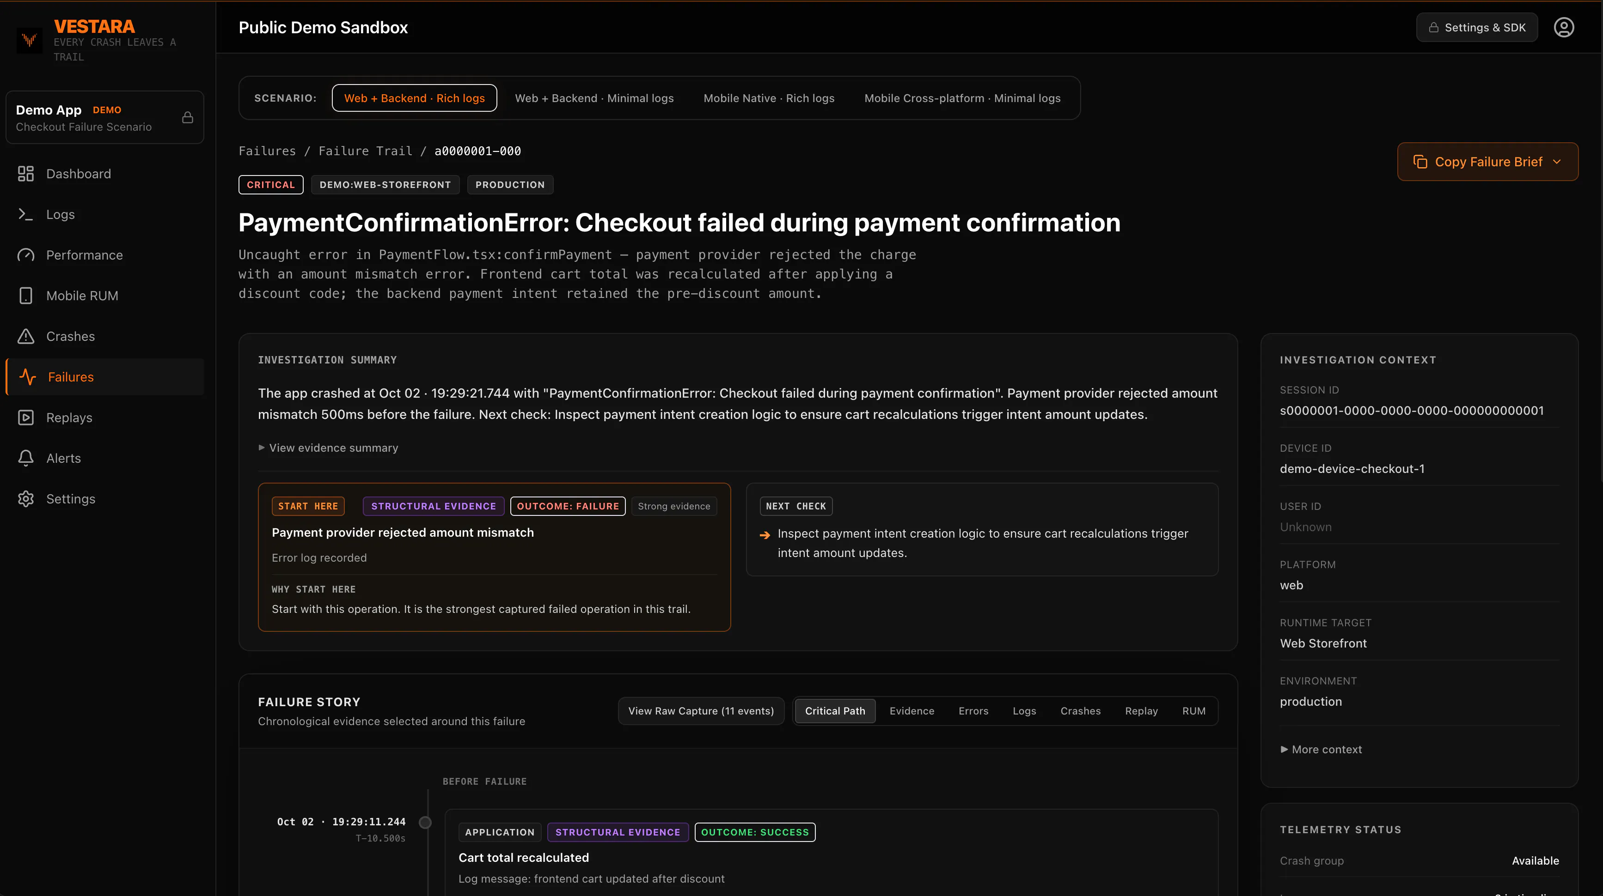Open the Dashboard grid icon
Image resolution: width=1603 pixels, height=896 pixels.
pos(25,174)
